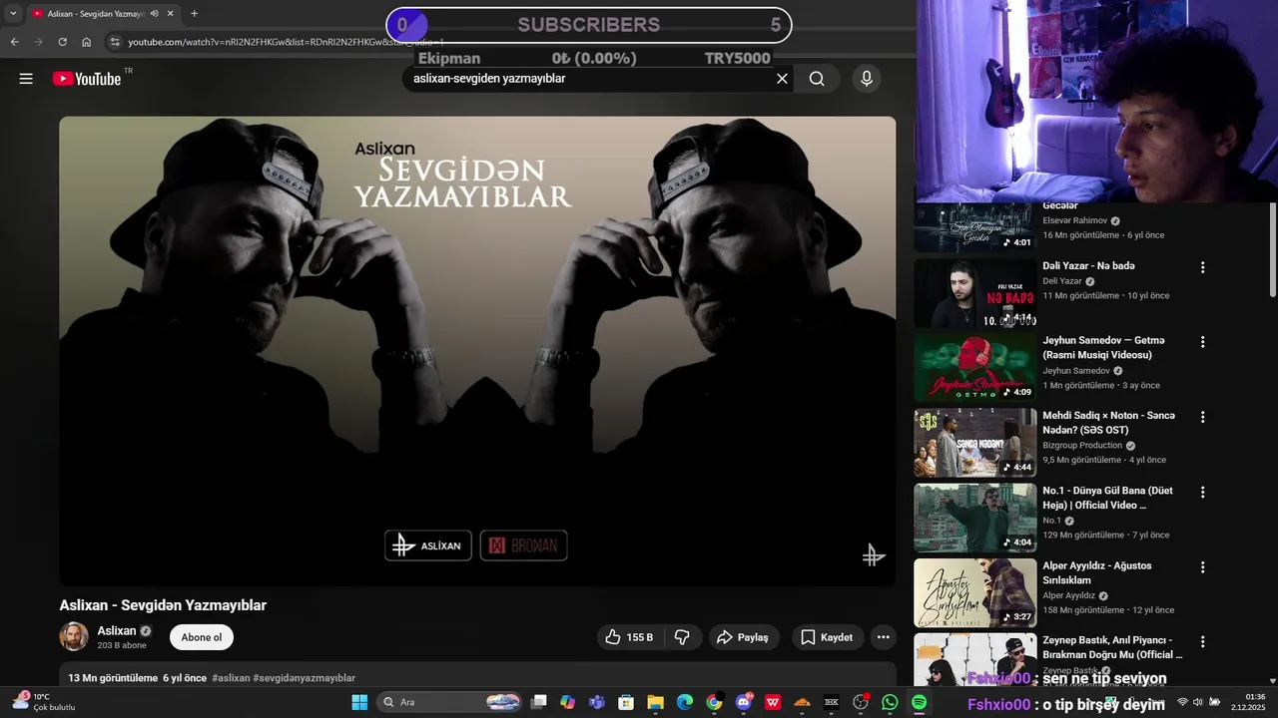The height and width of the screenshot is (718, 1278).
Task: Open more actions ellipsis under the video
Action: point(883,637)
